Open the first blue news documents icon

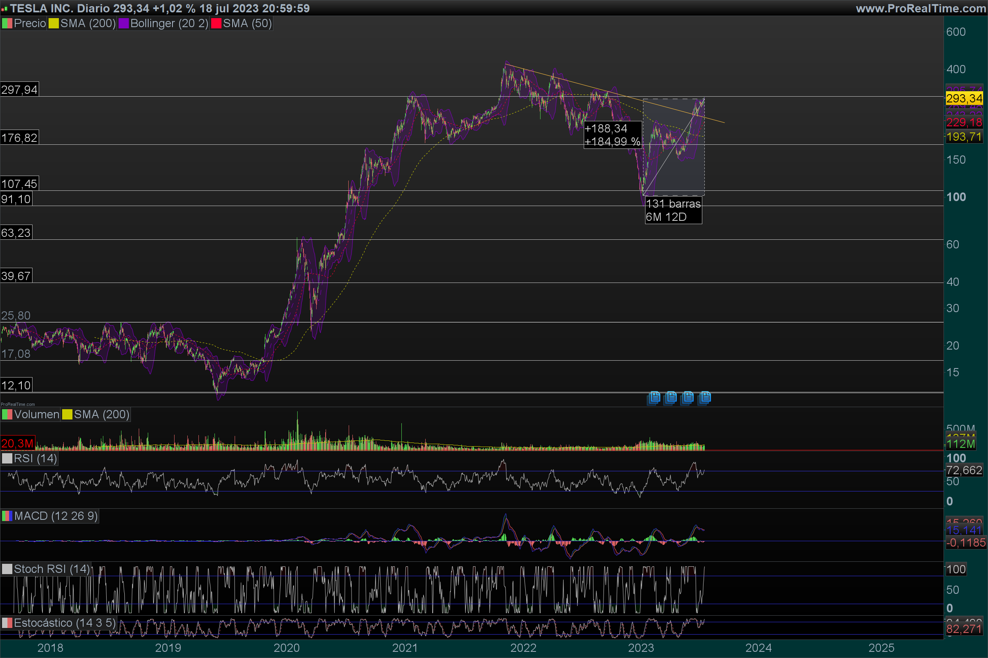654,397
